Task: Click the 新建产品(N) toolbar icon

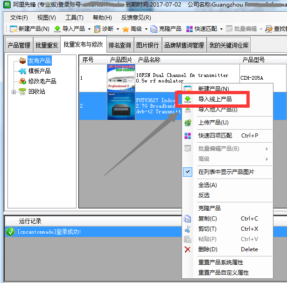Action: (14, 29)
